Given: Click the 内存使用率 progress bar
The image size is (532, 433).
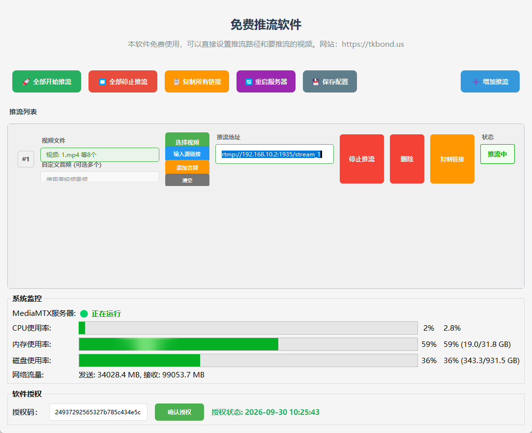Looking at the screenshot, I should pos(248,344).
